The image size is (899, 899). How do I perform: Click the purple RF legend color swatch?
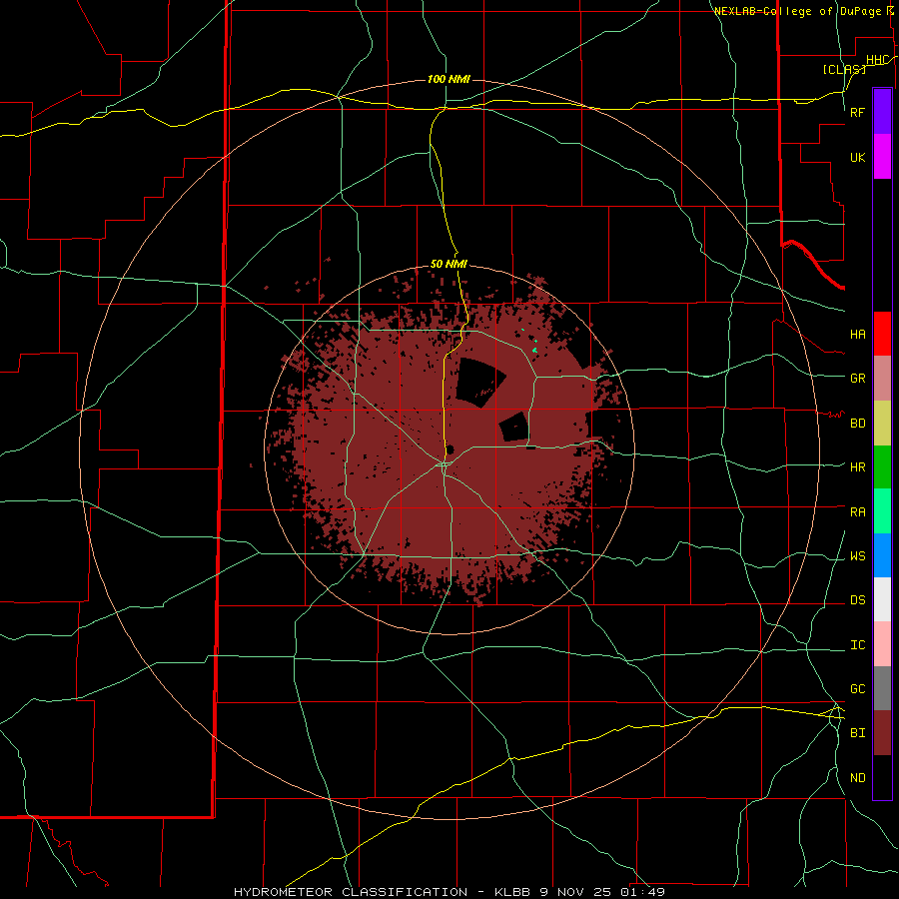[x=882, y=112]
